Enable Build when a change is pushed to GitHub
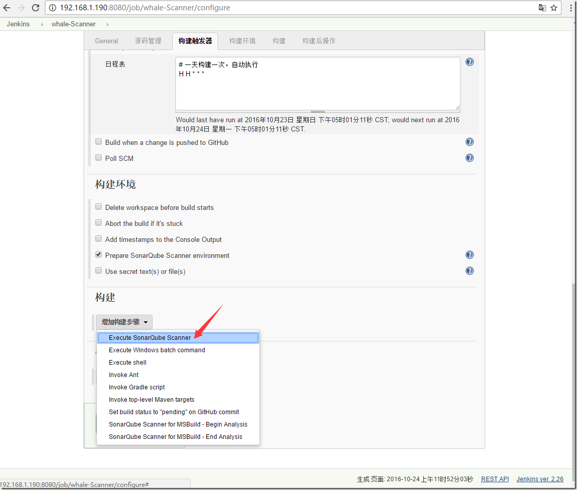The image size is (577, 490). [98, 142]
